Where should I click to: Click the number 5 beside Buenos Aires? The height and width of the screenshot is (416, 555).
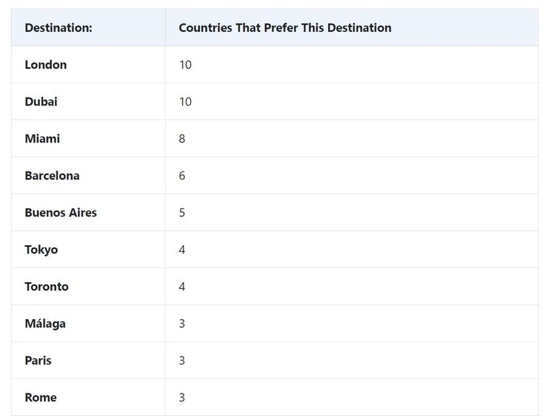coord(182,213)
